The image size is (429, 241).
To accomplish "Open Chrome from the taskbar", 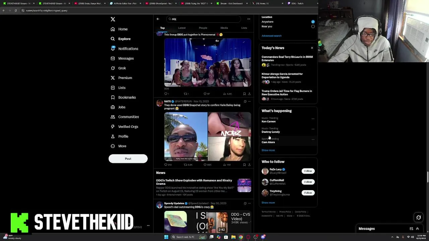I will [x=241, y=237].
